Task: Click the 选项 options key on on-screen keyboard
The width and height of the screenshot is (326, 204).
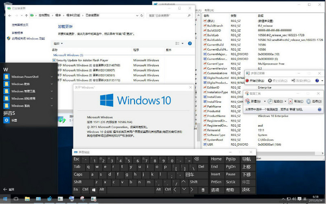Action: [216, 189]
